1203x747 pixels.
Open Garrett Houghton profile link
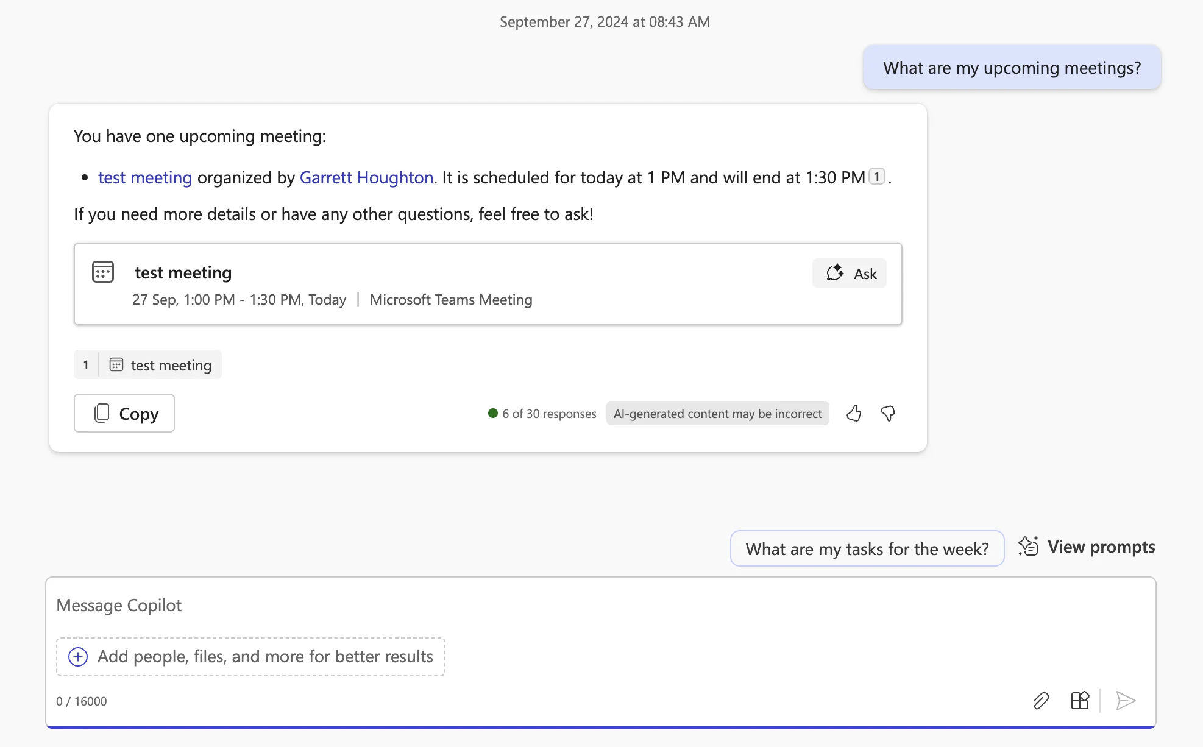[366, 178]
